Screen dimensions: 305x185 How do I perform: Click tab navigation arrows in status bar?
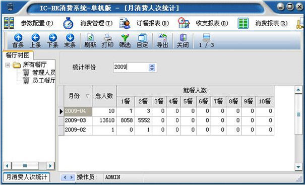click(x=68, y=177)
